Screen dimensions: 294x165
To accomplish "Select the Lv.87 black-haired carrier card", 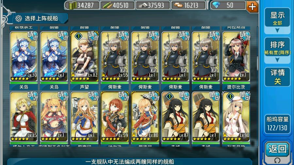I will 175,116.
